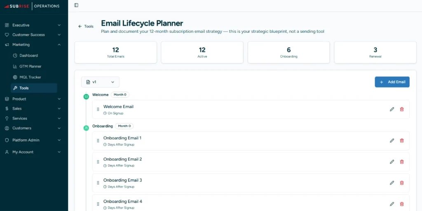Delete Onboarding Email 2 via trash icon
Image resolution: width=422 pixels, height=211 pixels.
402,162
